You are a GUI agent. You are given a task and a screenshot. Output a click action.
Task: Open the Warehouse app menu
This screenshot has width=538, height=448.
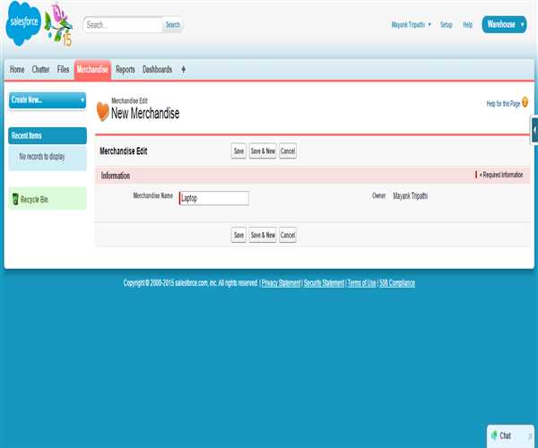pos(505,25)
